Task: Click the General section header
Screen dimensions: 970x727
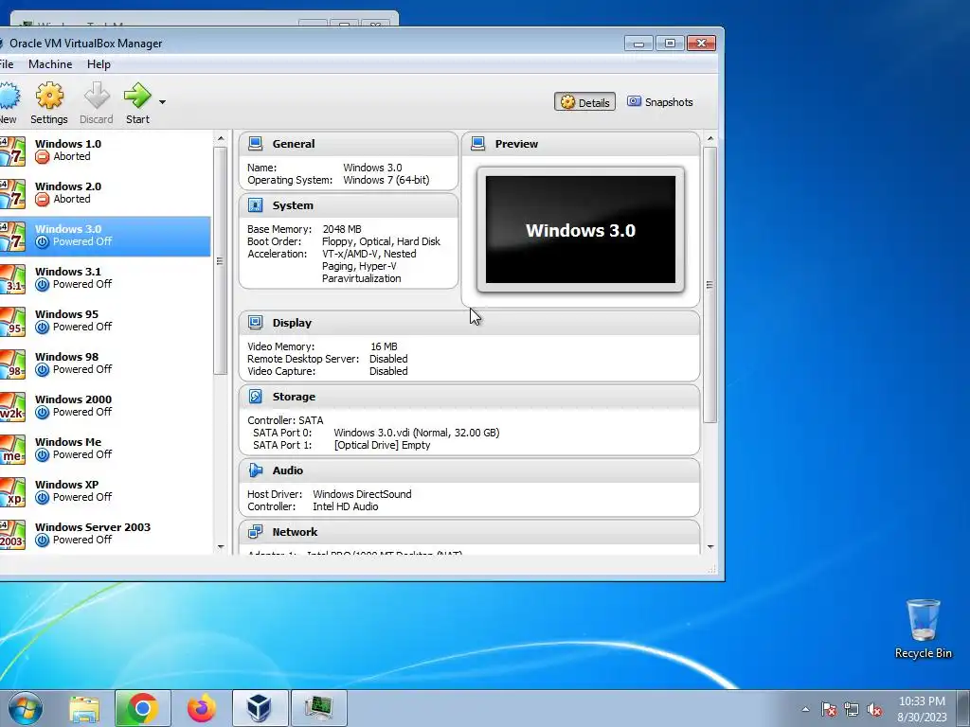Action: click(x=349, y=144)
